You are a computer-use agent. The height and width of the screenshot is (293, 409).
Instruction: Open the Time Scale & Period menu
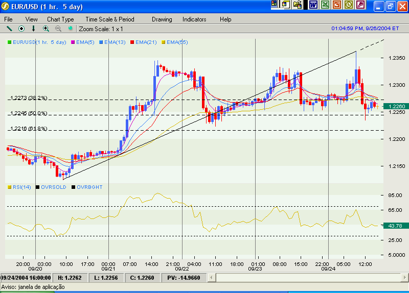(x=110, y=19)
